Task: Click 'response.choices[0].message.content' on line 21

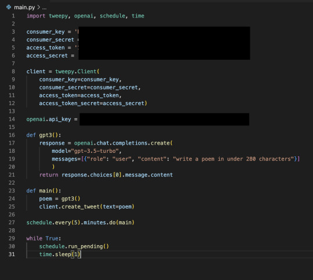Action: [x=117, y=175]
